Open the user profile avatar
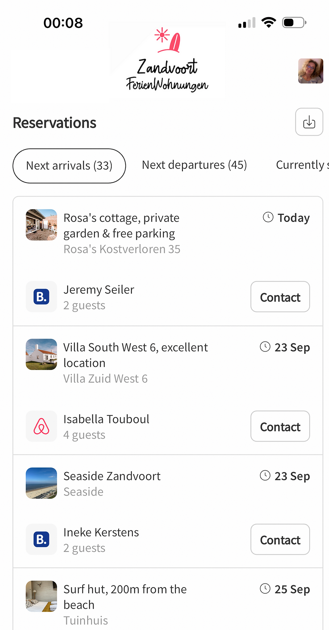This screenshot has height=630, width=329. 311,71
